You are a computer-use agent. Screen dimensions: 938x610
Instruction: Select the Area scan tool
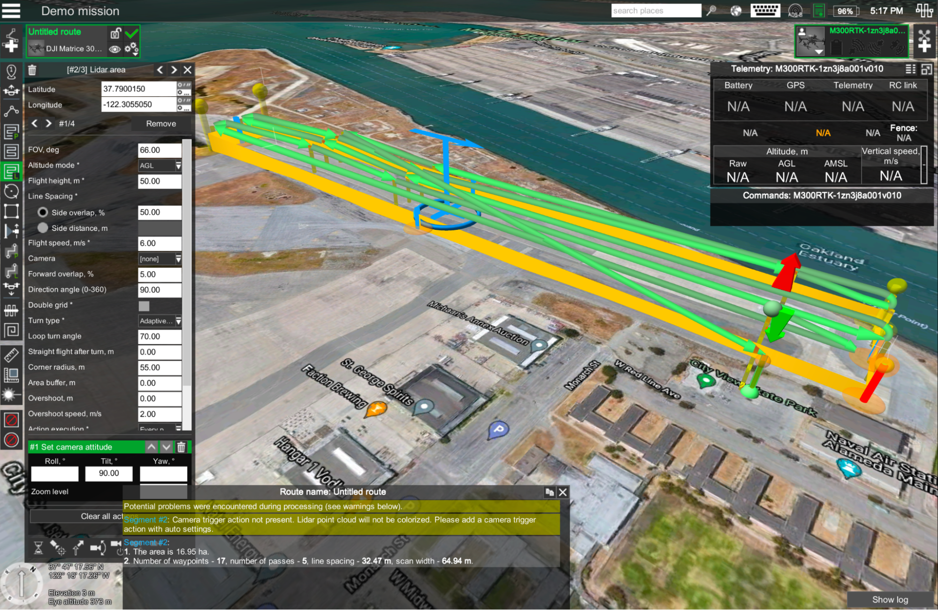[x=11, y=152]
